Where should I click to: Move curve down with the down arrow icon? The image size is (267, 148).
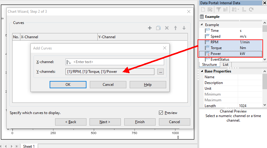pos(184,28)
